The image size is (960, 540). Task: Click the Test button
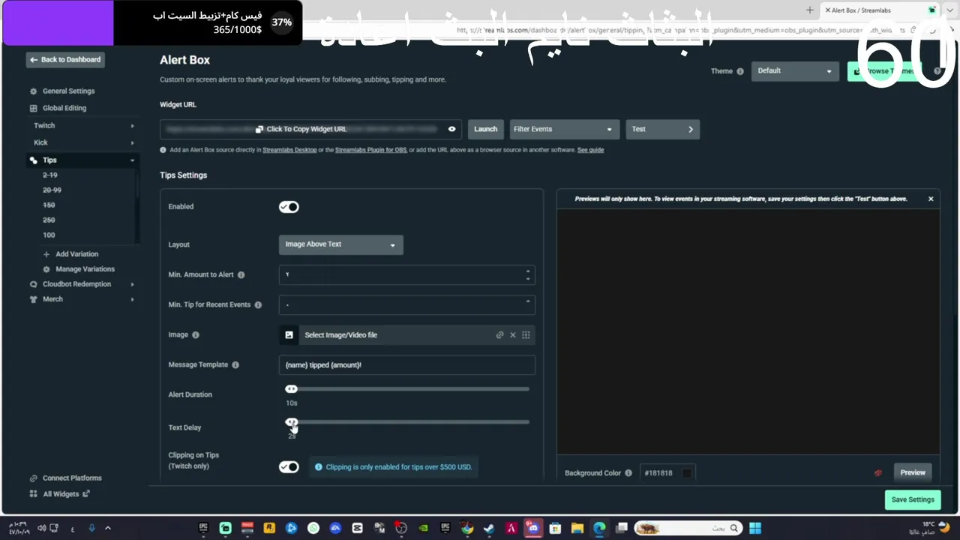[662, 129]
